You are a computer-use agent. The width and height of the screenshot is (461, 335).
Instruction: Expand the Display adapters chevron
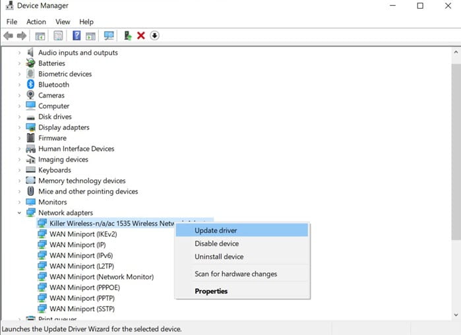pos(19,127)
